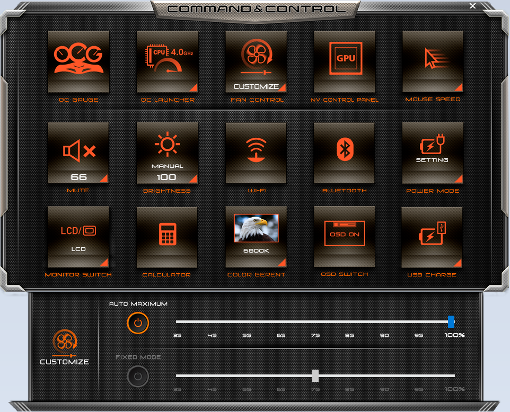Open the OC Gauge tile
The width and height of the screenshot is (510, 412).
[78, 61]
